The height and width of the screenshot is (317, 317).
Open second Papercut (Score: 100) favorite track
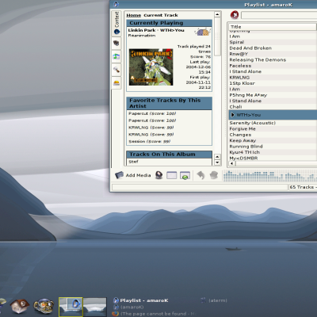point(152,120)
